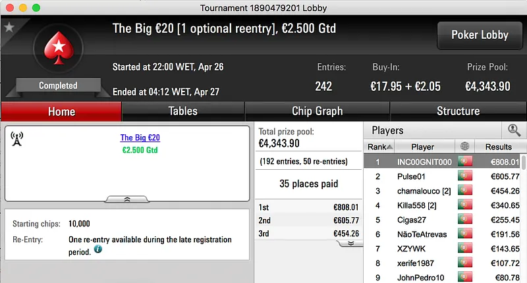Sort players by Results column

tap(498, 147)
